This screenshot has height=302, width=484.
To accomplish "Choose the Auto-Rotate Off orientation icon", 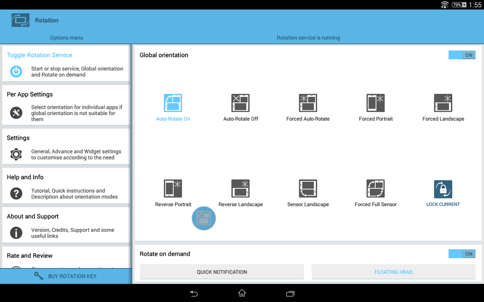I will (240, 103).
